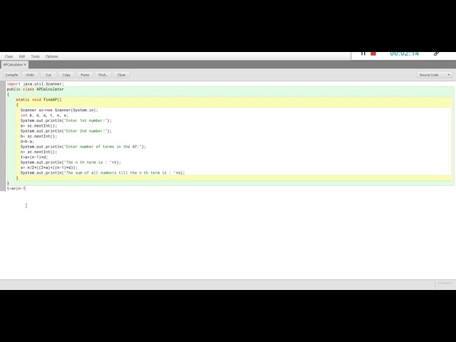This screenshot has height=342, width=456.
Task: Click the 'Enter number of terms' println line
Action: 83,147
